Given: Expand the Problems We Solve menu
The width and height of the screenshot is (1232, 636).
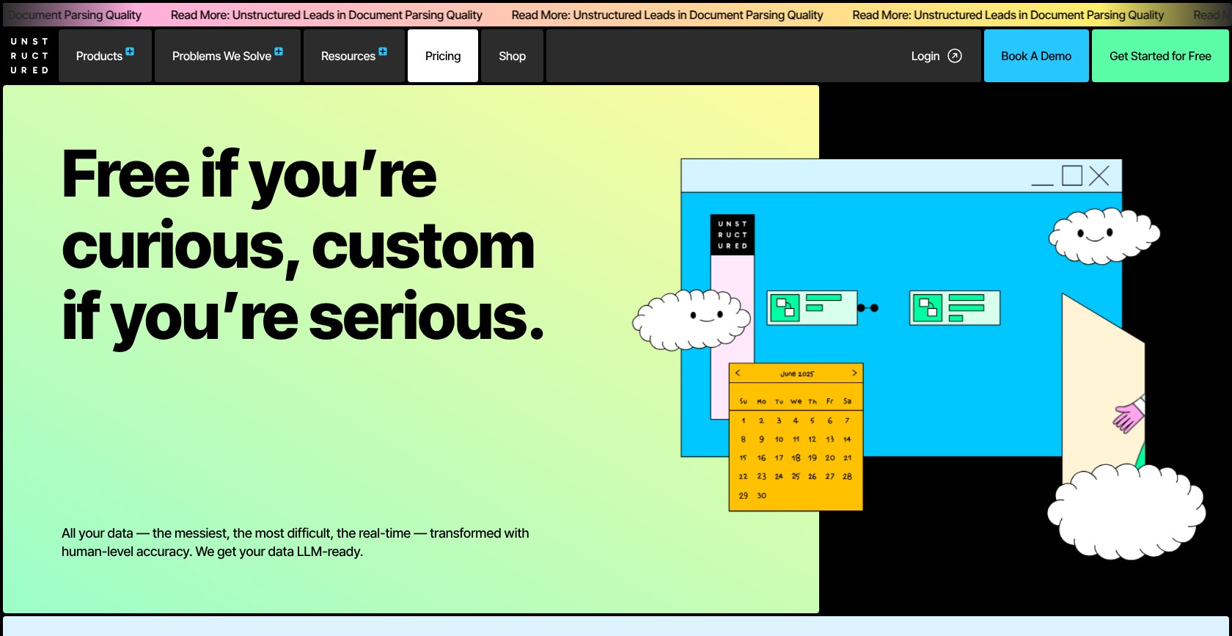Looking at the screenshot, I should 227,56.
